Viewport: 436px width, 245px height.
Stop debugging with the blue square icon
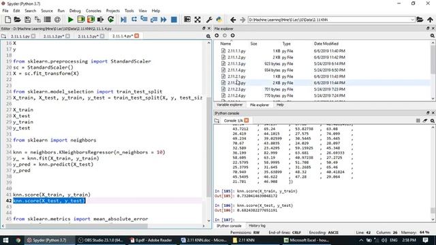pyautogui.click(x=174, y=20)
